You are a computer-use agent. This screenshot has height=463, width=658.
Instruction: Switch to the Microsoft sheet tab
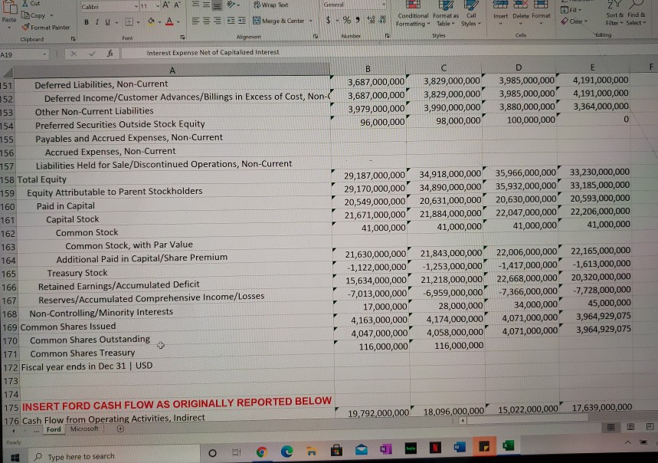tap(84, 429)
